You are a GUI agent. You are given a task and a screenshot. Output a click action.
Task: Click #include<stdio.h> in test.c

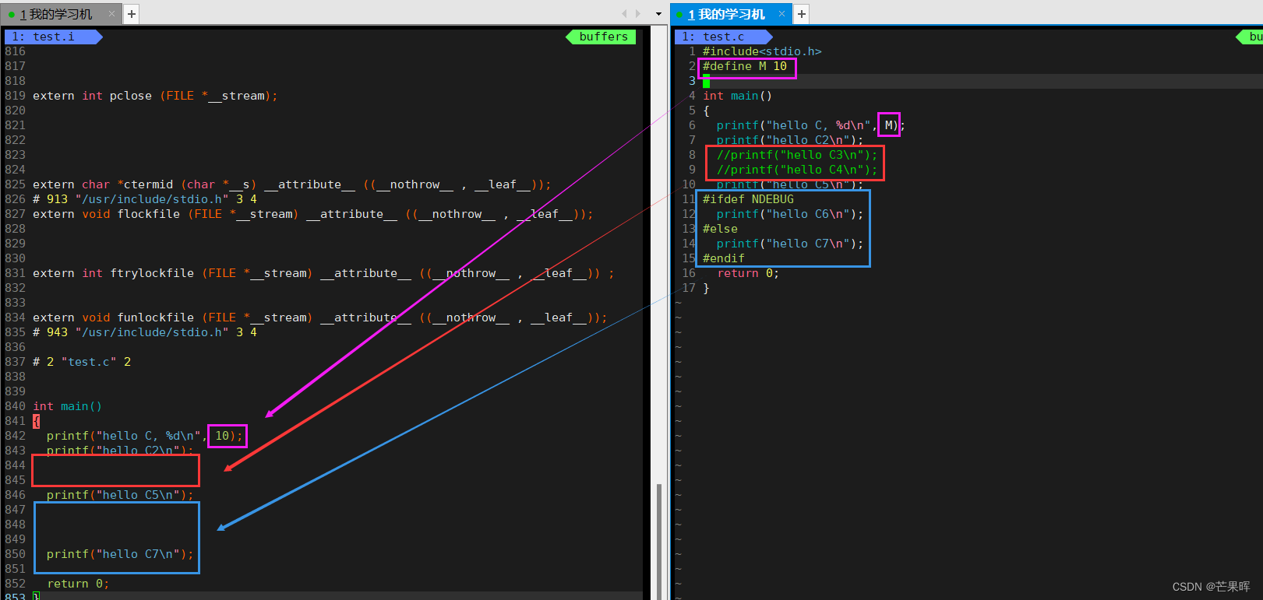762,51
